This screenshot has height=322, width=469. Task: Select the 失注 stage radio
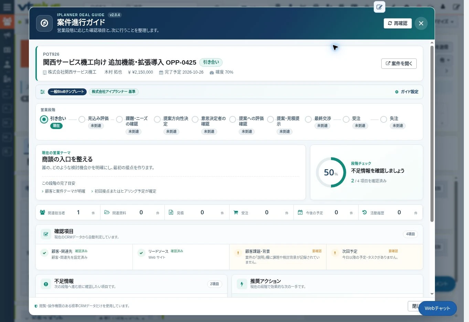384,119
